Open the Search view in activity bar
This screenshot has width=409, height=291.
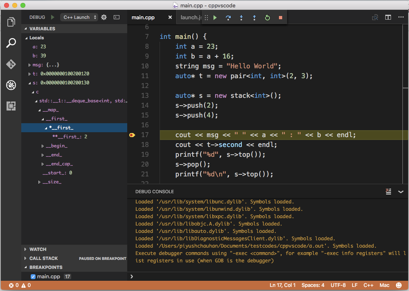pyautogui.click(x=11, y=43)
